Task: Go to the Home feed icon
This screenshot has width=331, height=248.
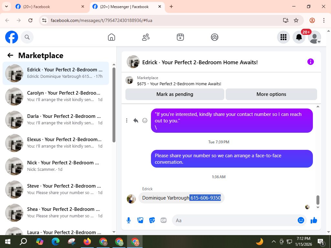Action: (x=112, y=37)
